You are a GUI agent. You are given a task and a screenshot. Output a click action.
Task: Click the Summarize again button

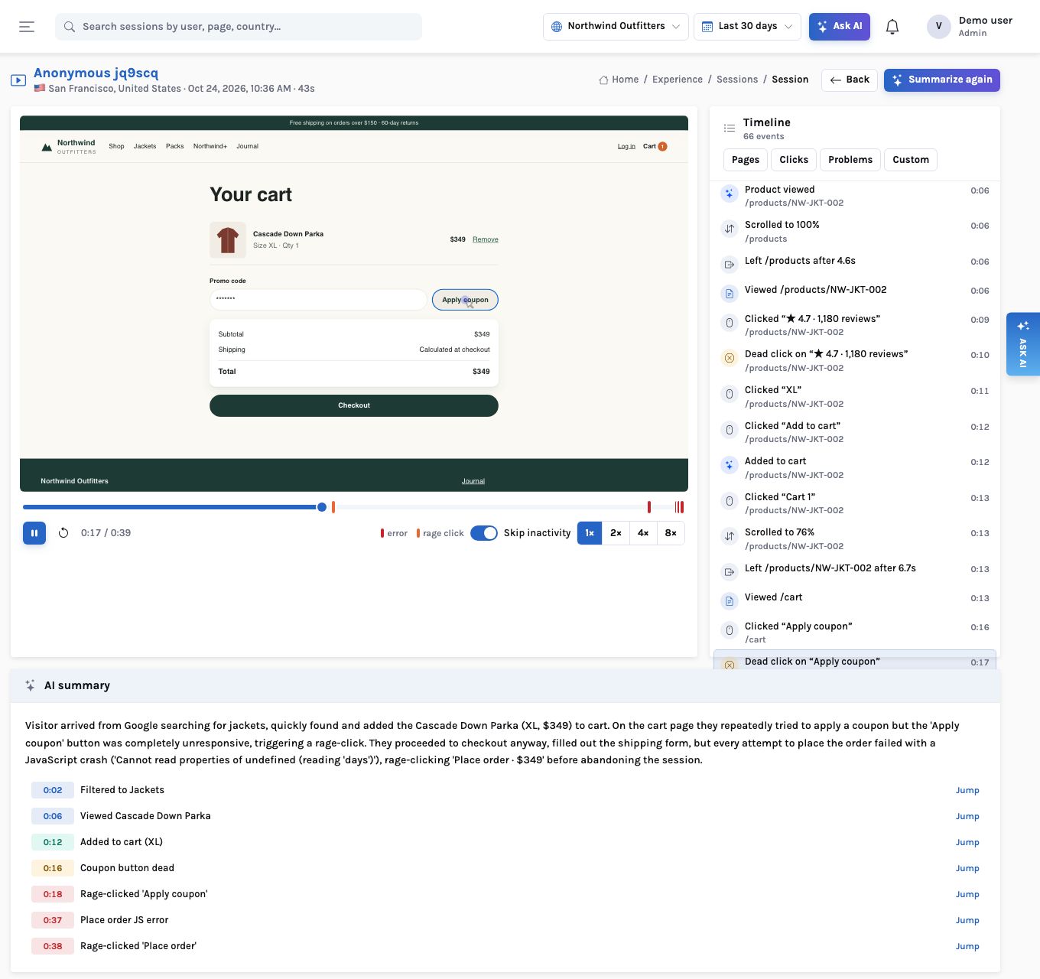point(942,80)
